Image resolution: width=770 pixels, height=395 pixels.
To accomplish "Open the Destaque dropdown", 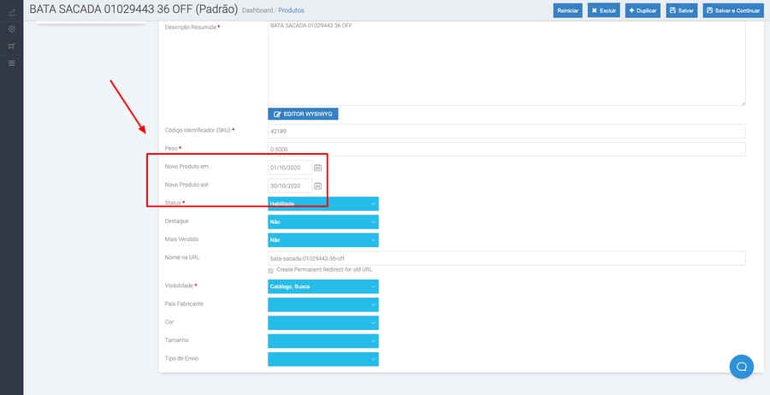I will [x=323, y=221].
